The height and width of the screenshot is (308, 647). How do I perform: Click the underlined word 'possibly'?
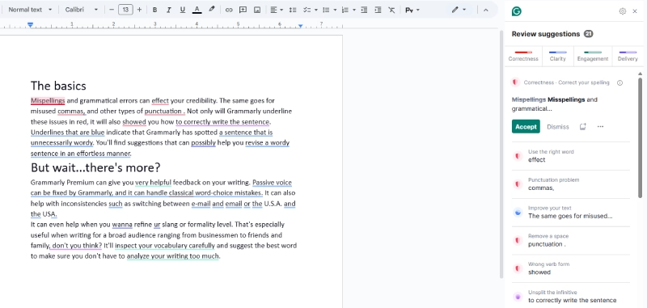tap(204, 143)
